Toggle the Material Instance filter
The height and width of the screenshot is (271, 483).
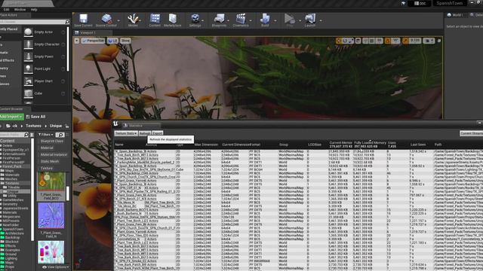point(54,154)
